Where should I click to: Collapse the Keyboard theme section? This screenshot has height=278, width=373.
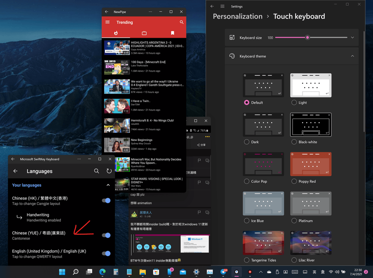point(352,56)
